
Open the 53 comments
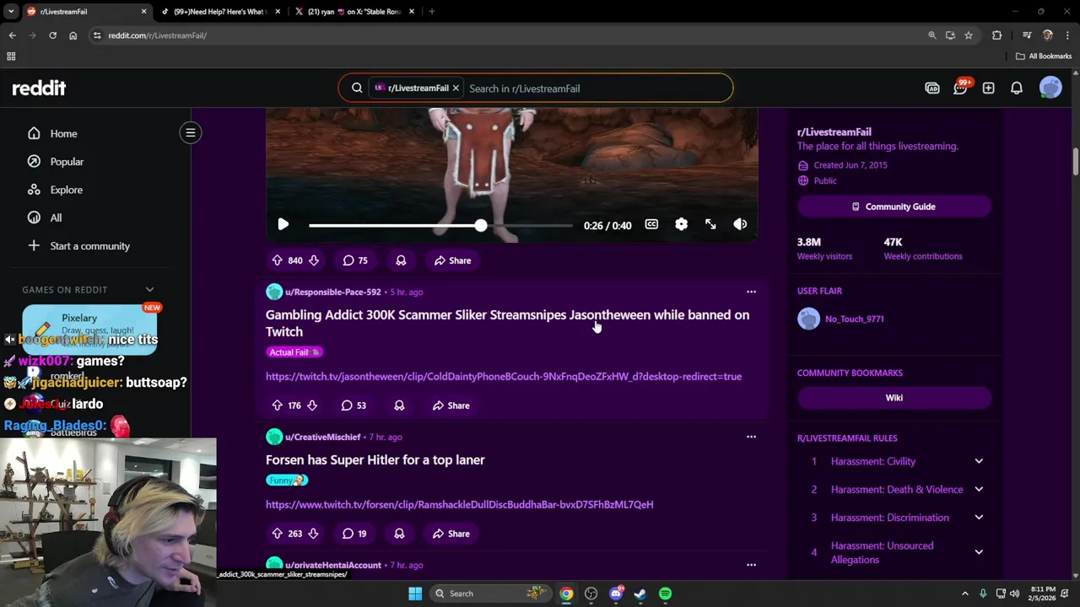354,406
